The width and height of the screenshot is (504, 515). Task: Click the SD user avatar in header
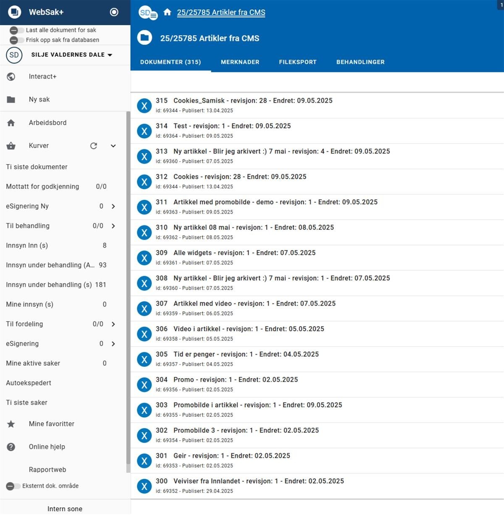pyautogui.click(x=147, y=13)
